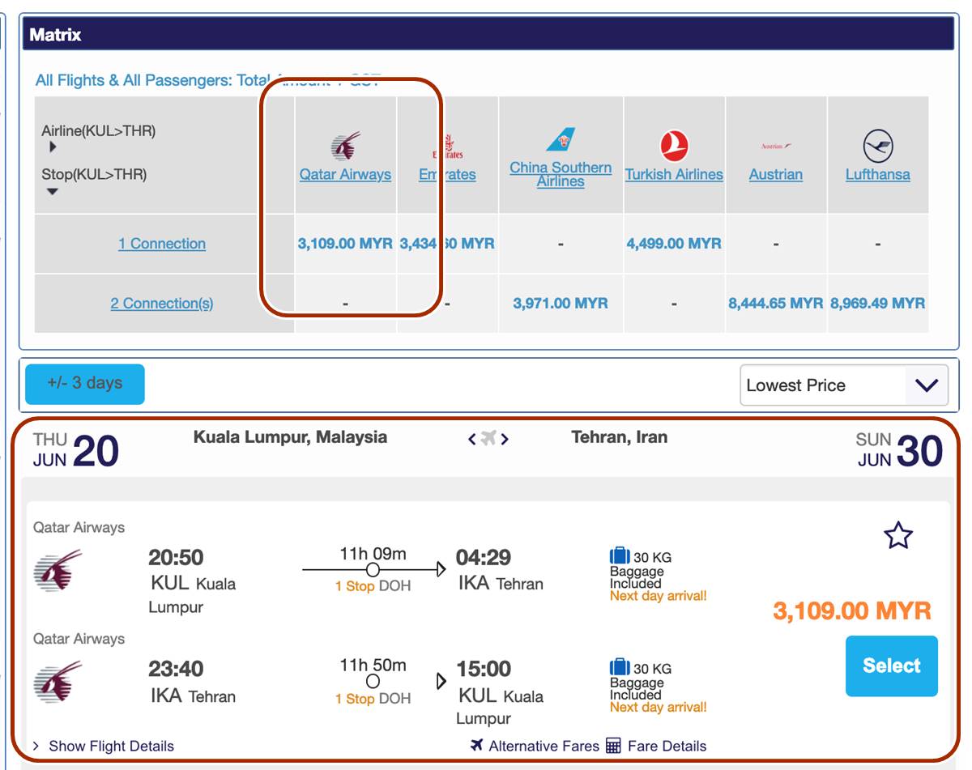Expand Show Flight Details
This screenshot has height=770, width=972.
pos(104,746)
